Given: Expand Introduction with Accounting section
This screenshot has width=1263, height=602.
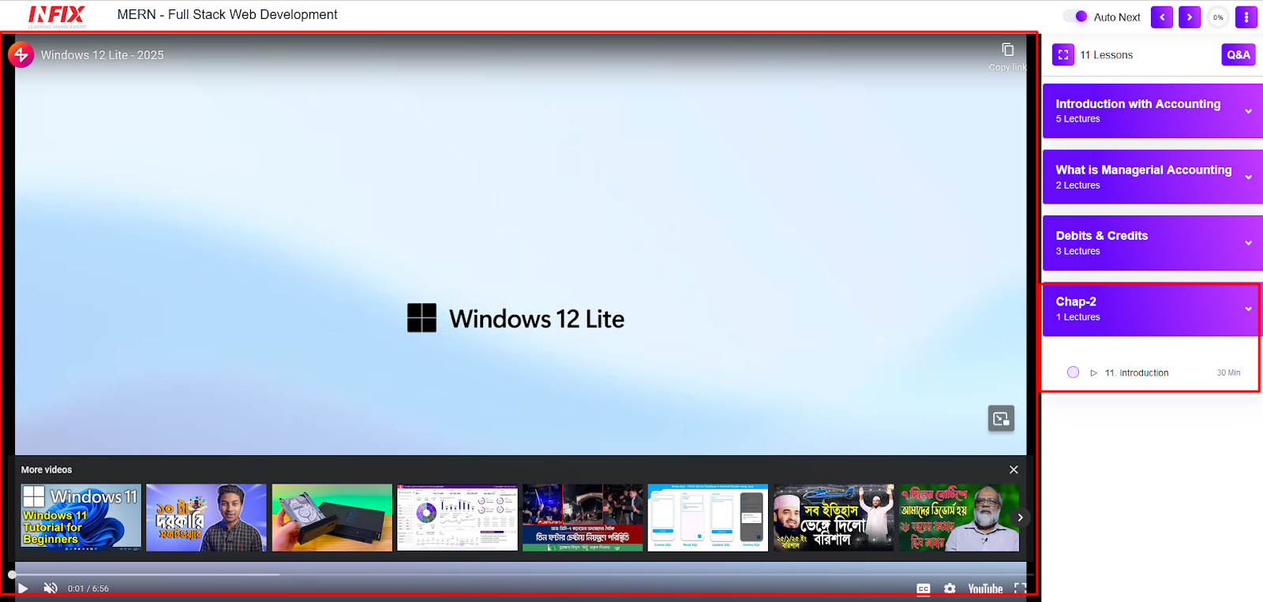Looking at the screenshot, I should coord(1152,110).
